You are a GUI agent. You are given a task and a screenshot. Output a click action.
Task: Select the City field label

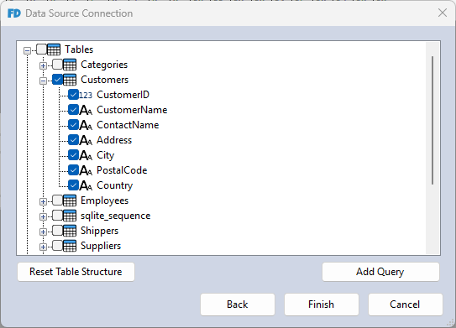tap(105, 155)
